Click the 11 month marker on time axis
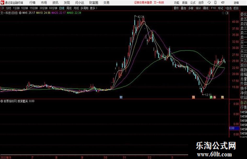 tap(124, 157)
